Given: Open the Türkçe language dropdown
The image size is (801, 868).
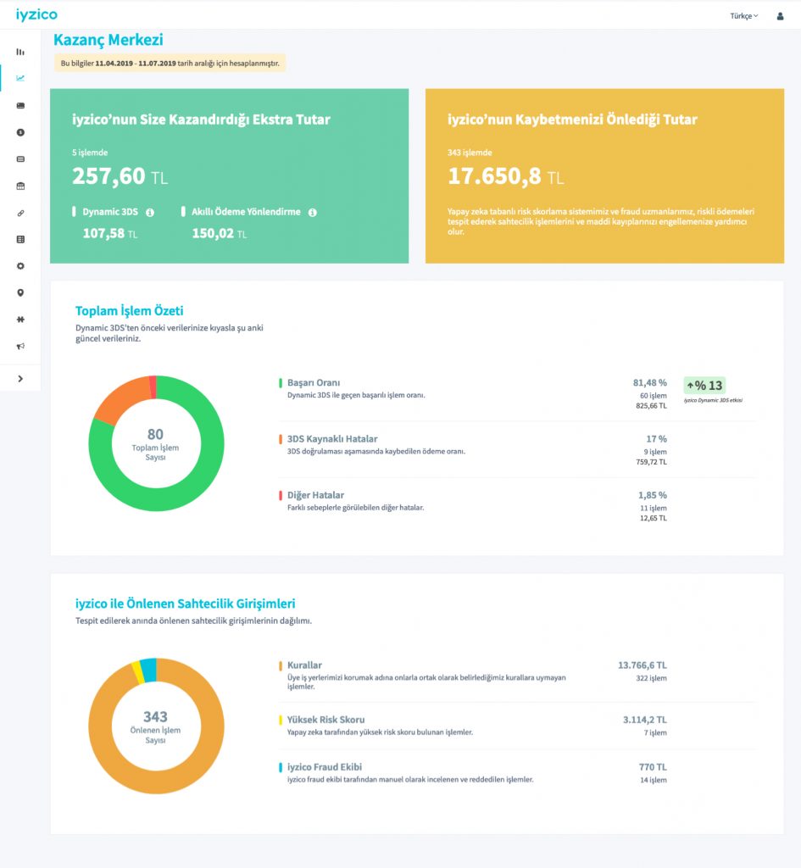Looking at the screenshot, I should tap(743, 16).
